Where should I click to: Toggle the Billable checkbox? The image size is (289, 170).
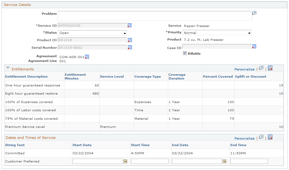click(185, 53)
